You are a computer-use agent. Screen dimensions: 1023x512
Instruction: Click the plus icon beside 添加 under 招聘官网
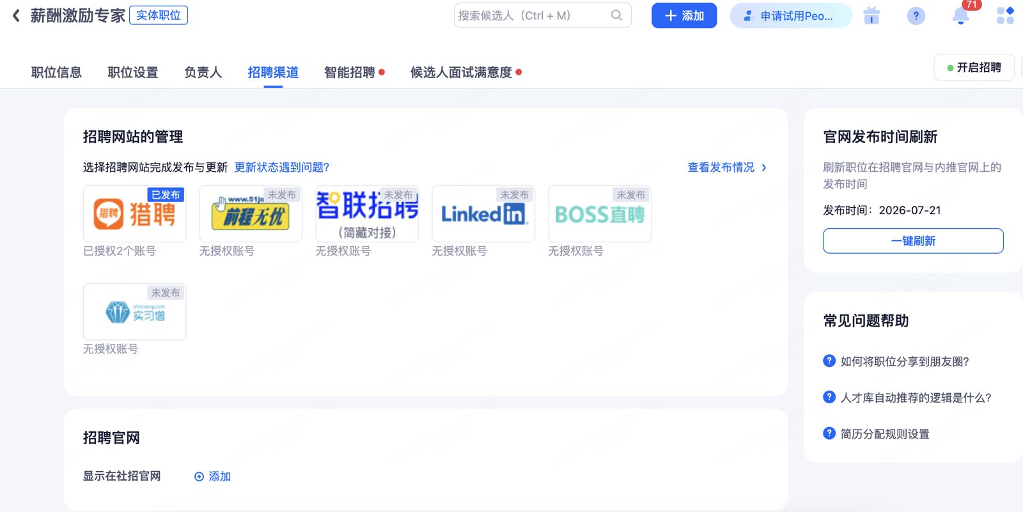[x=199, y=476]
